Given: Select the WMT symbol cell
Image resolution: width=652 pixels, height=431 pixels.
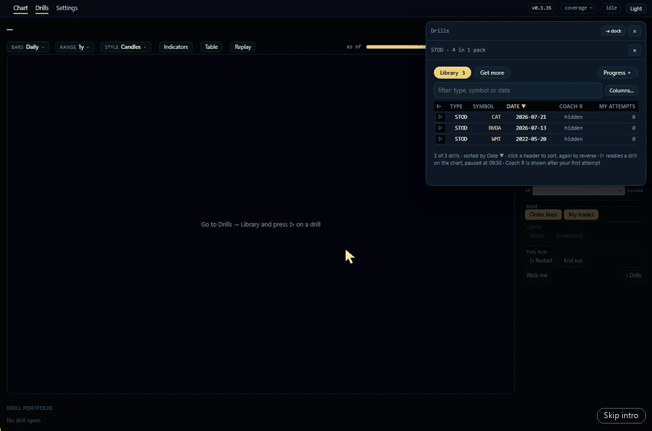Looking at the screenshot, I should click(x=496, y=139).
